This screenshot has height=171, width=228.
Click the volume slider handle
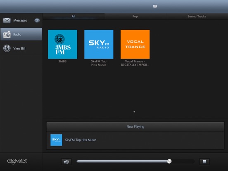pos(169,161)
